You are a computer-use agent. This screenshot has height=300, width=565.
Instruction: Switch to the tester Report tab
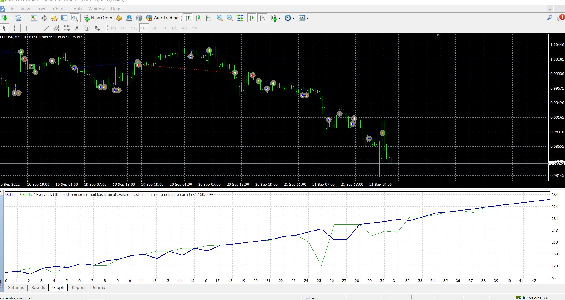[78, 288]
